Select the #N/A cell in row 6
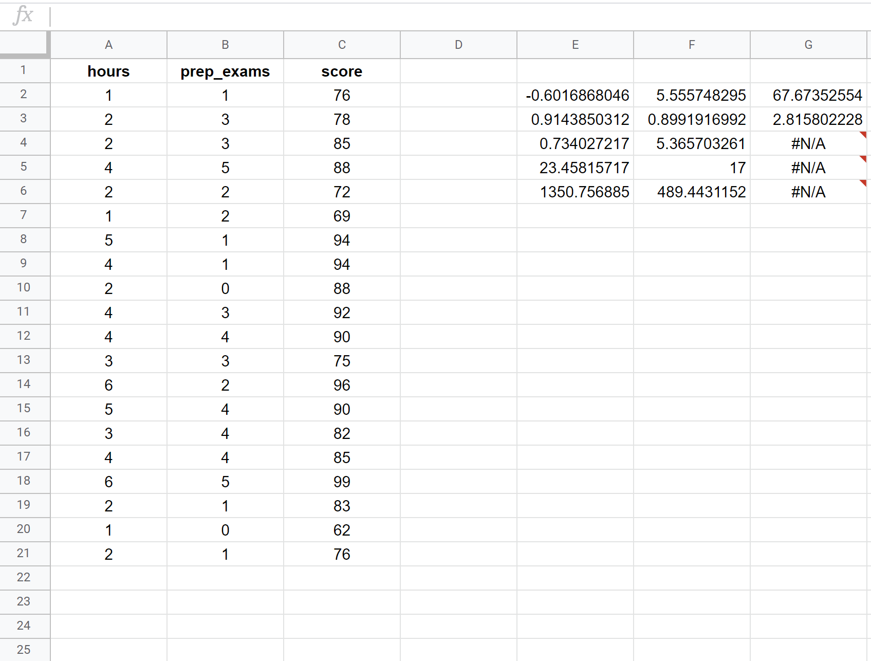This screenshot has width=871, height=661. point(808,192)
